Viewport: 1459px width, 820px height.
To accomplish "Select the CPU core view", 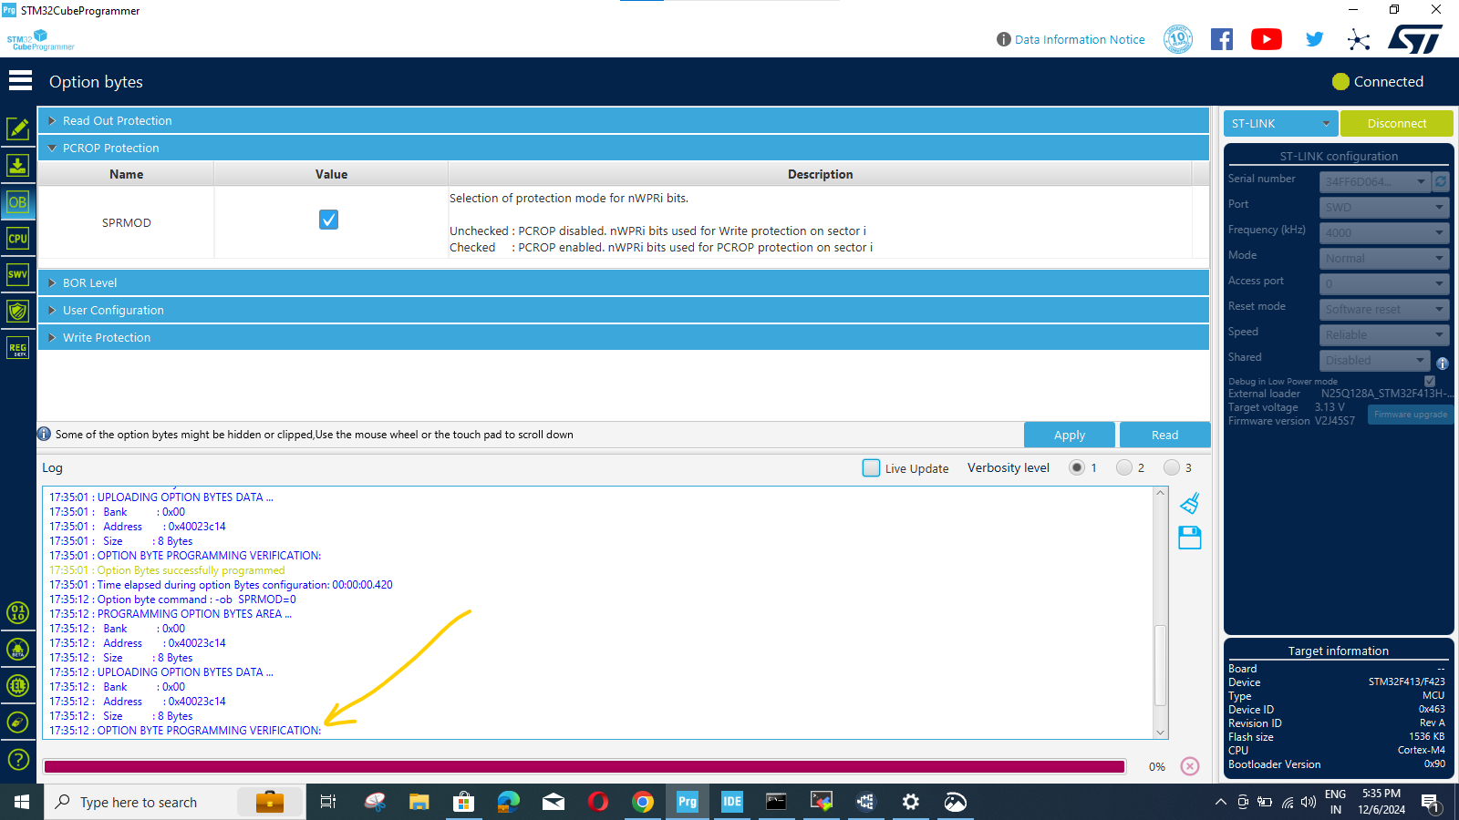I will click(17, 238).
